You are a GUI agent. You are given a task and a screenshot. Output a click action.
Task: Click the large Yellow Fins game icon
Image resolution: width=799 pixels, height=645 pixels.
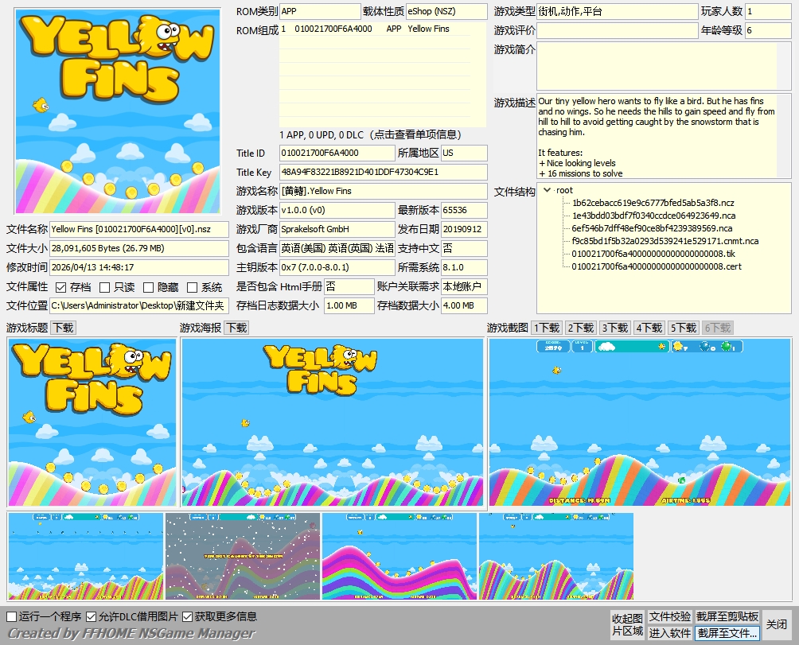coord(118,111)
